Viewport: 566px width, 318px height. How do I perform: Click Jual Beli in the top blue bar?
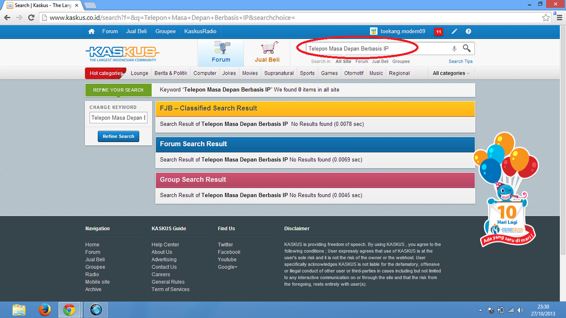pos(136,31)
